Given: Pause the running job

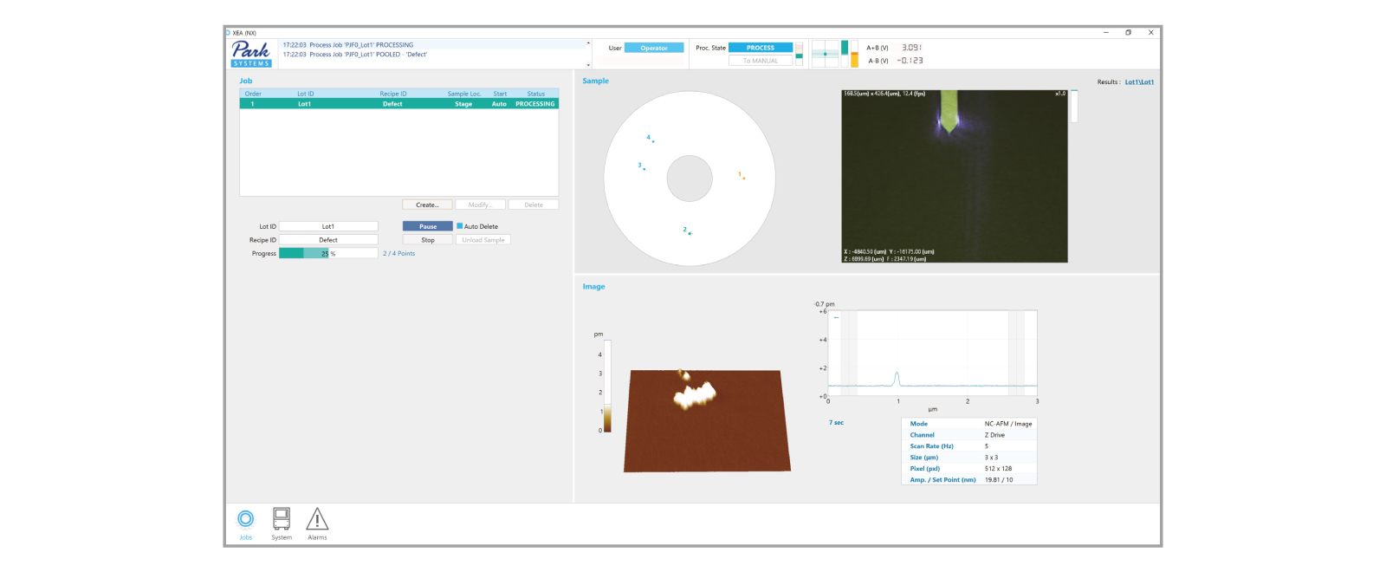Looking at the screenshot, I should [428, 226].
